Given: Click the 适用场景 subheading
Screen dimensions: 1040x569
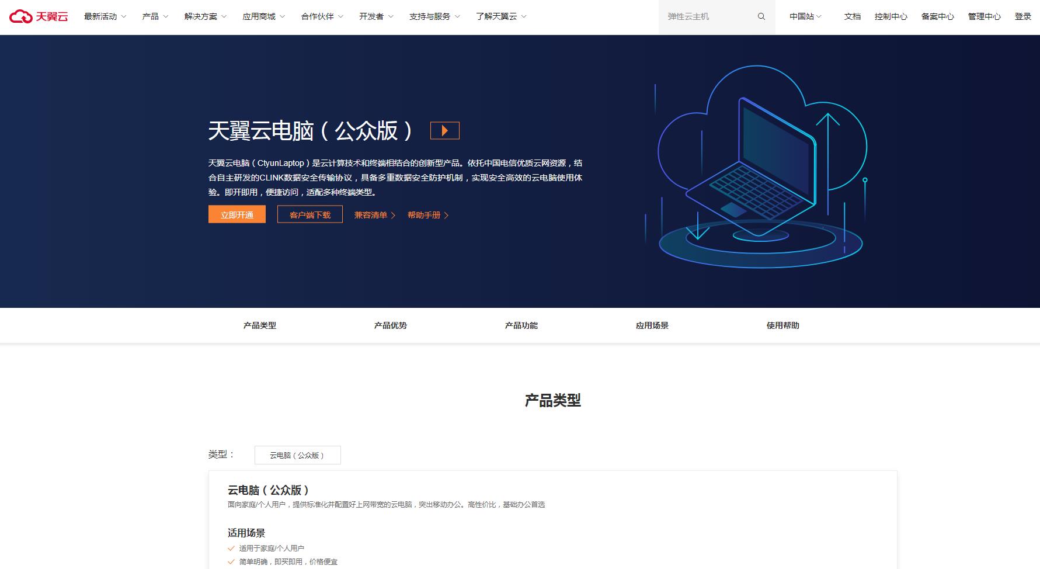Looking at the screenshot, I should (246, 533).
